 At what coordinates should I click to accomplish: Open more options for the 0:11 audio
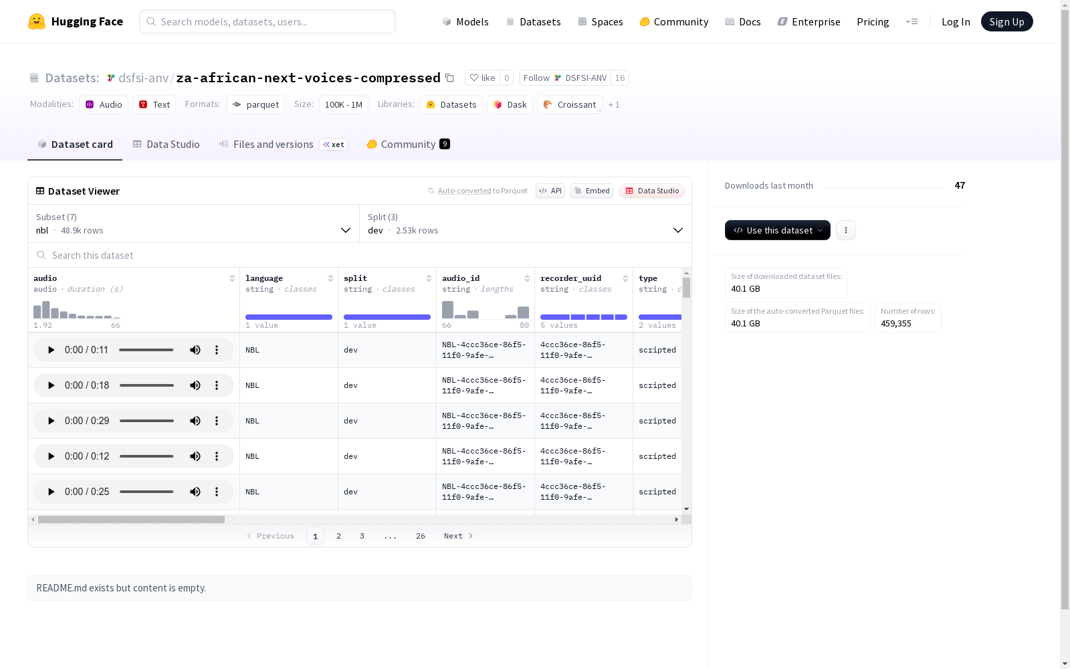(217, 350)
